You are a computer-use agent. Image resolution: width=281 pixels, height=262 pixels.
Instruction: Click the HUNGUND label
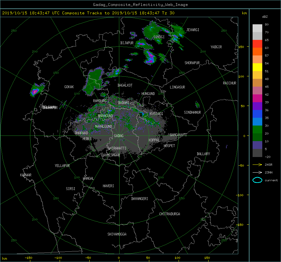tap(148, 94)
